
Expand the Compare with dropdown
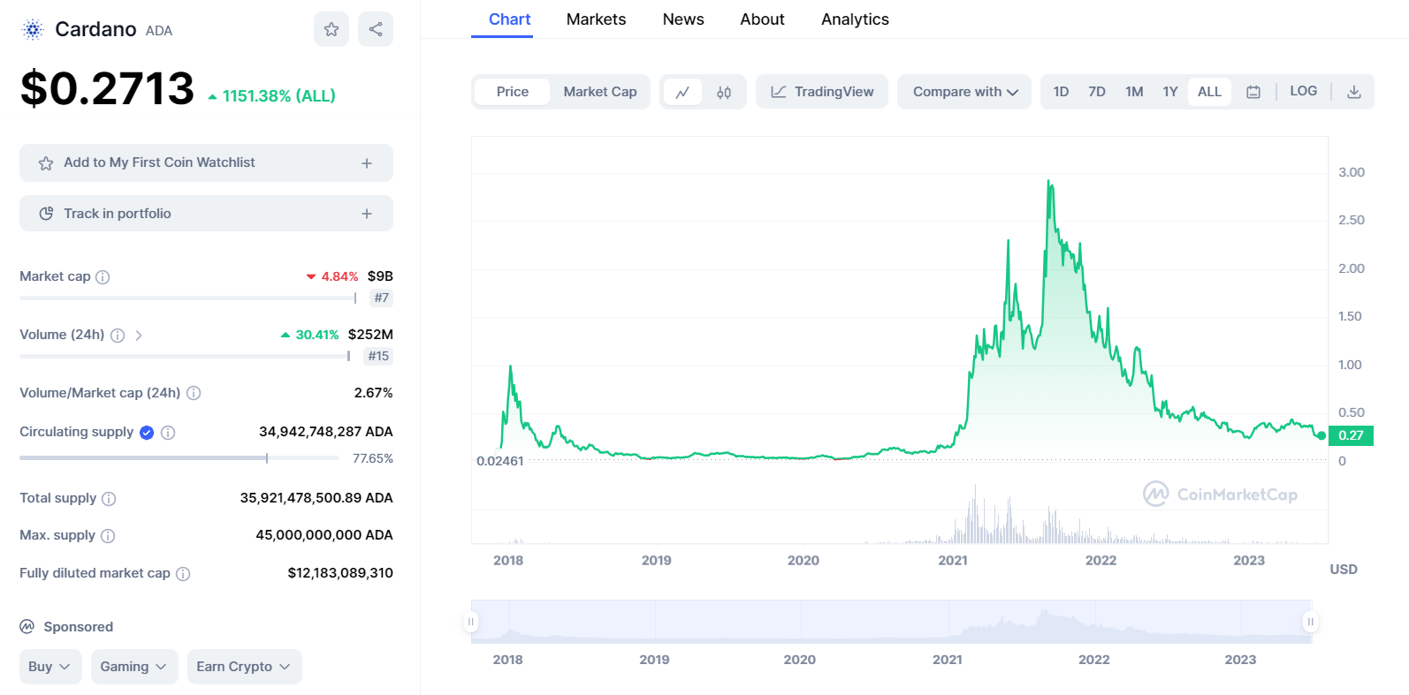pyautogui.click(x=964, y=92)
